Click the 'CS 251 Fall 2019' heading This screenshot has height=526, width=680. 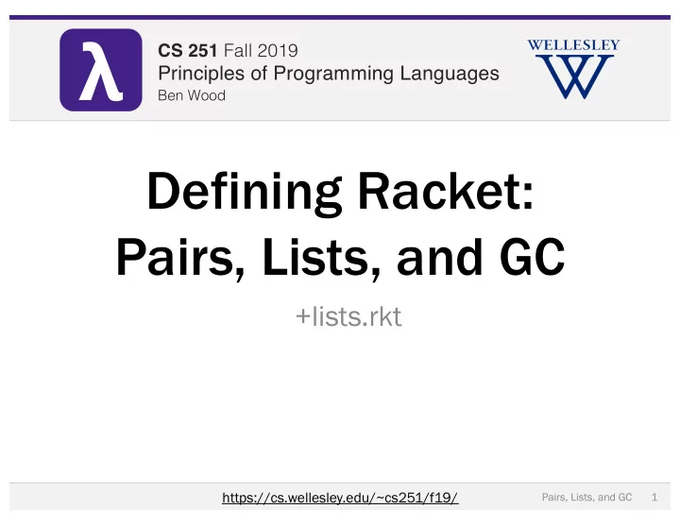[228, 50]
